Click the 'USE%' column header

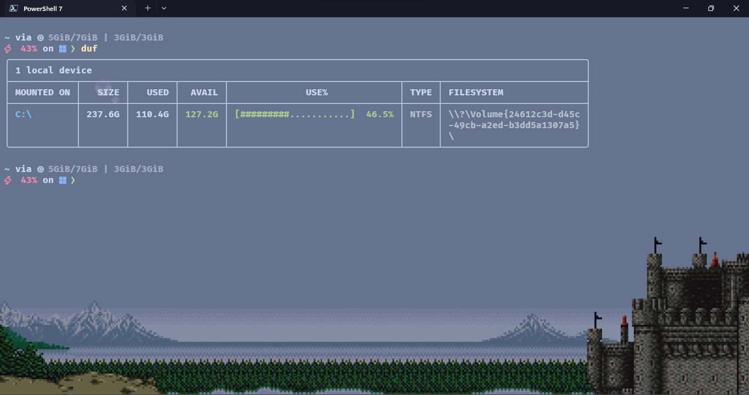[x=316, y=92]
